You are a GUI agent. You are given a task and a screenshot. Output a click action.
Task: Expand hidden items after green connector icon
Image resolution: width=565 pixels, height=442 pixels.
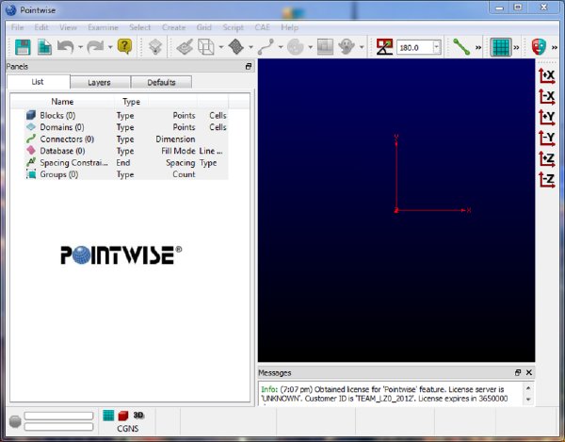[478, 47]
